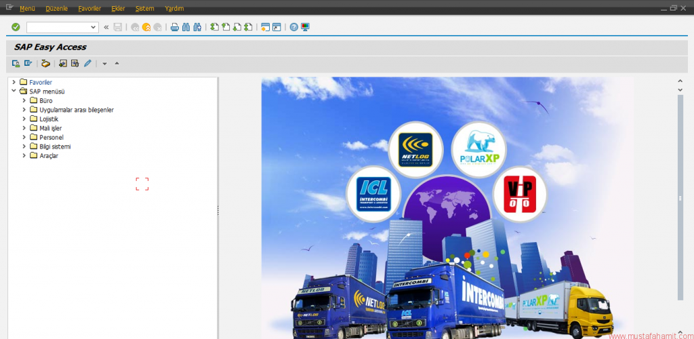694x339 pixels.
Task: Open the transaction command field dropdown
Action: point(94,27)
